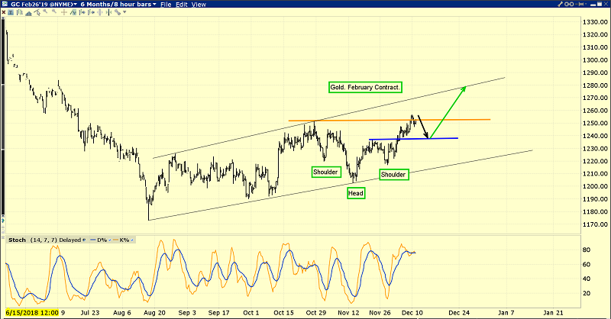Click the 80 stochastic axis label
The height and width of the screenshot is (319, 611).
[x=587, y=250]
